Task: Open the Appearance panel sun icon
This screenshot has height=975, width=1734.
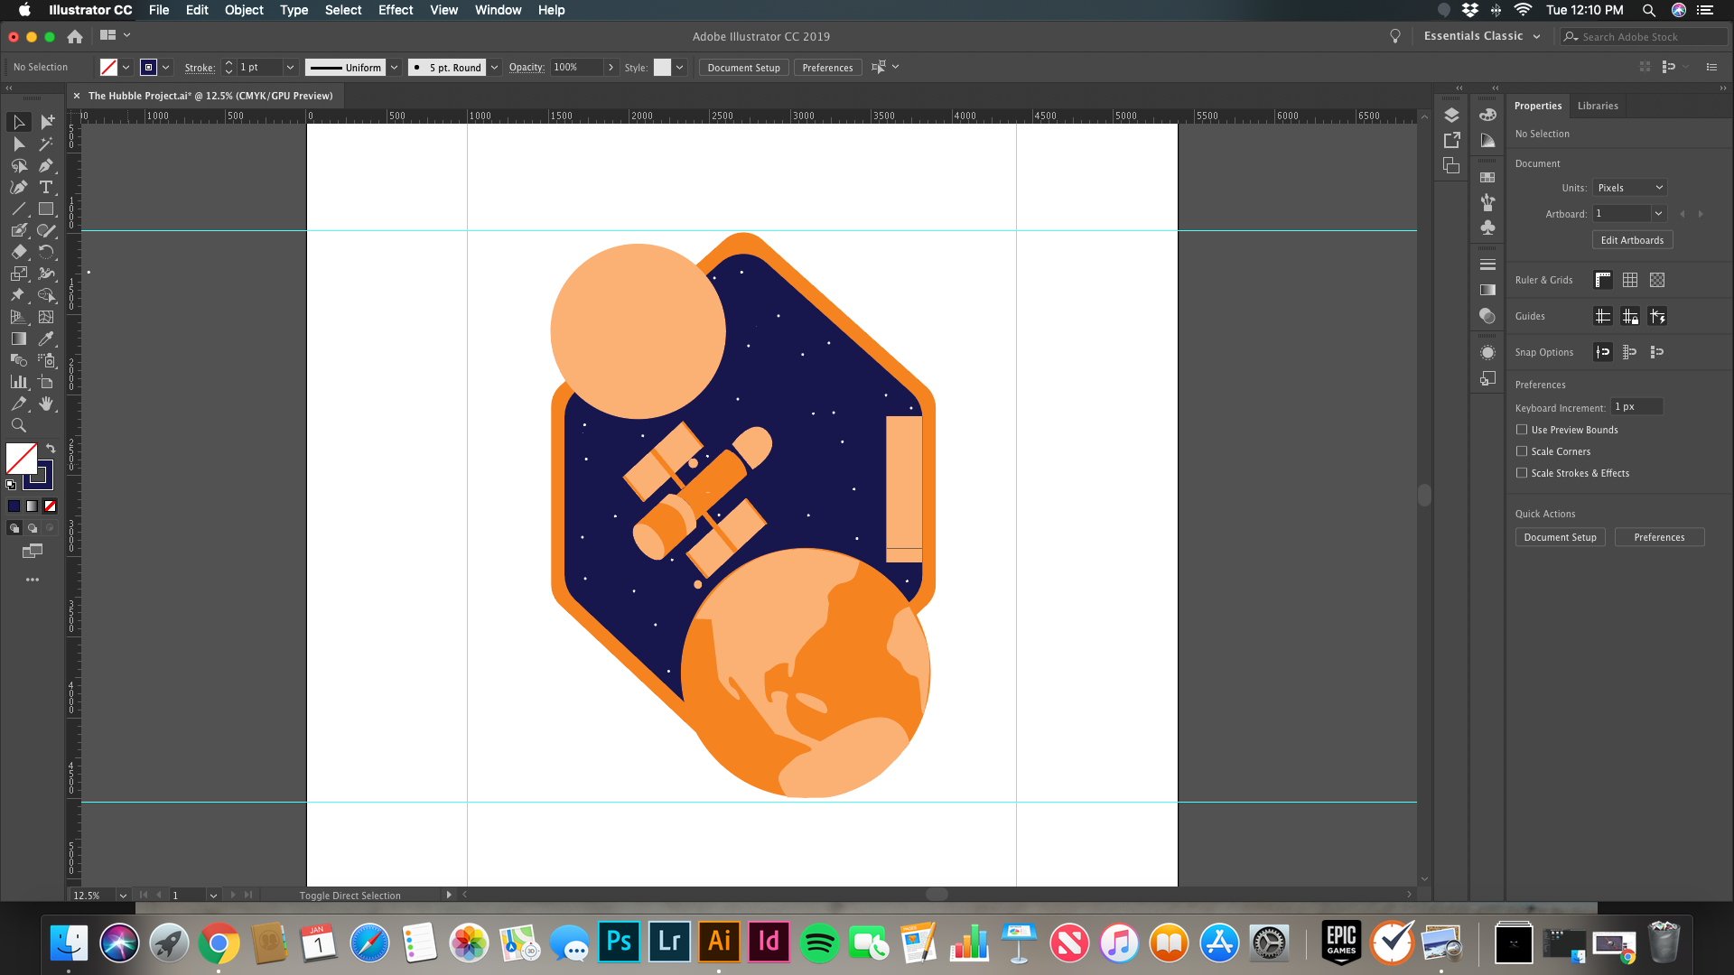Action: point(1487,353)
